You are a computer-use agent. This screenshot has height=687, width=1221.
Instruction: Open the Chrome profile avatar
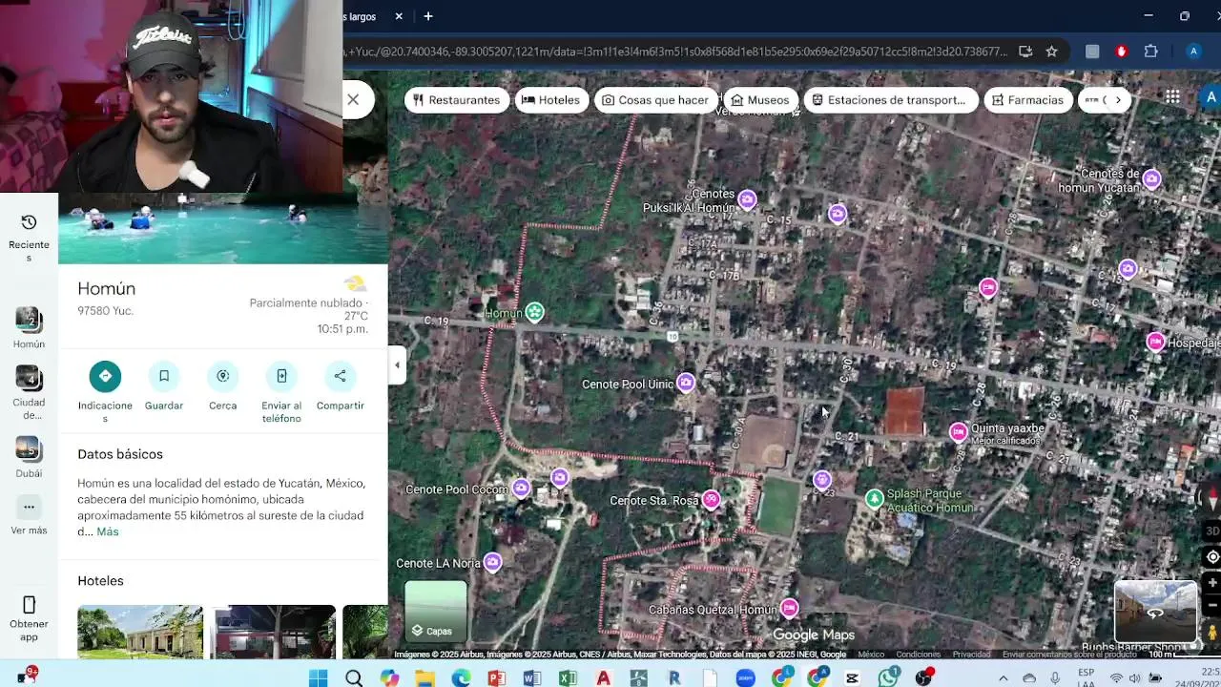pyautogui.click(x=1193, y=52)
